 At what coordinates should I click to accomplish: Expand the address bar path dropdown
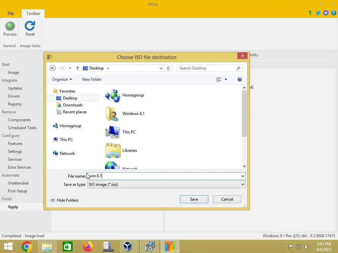pos(161,68)
